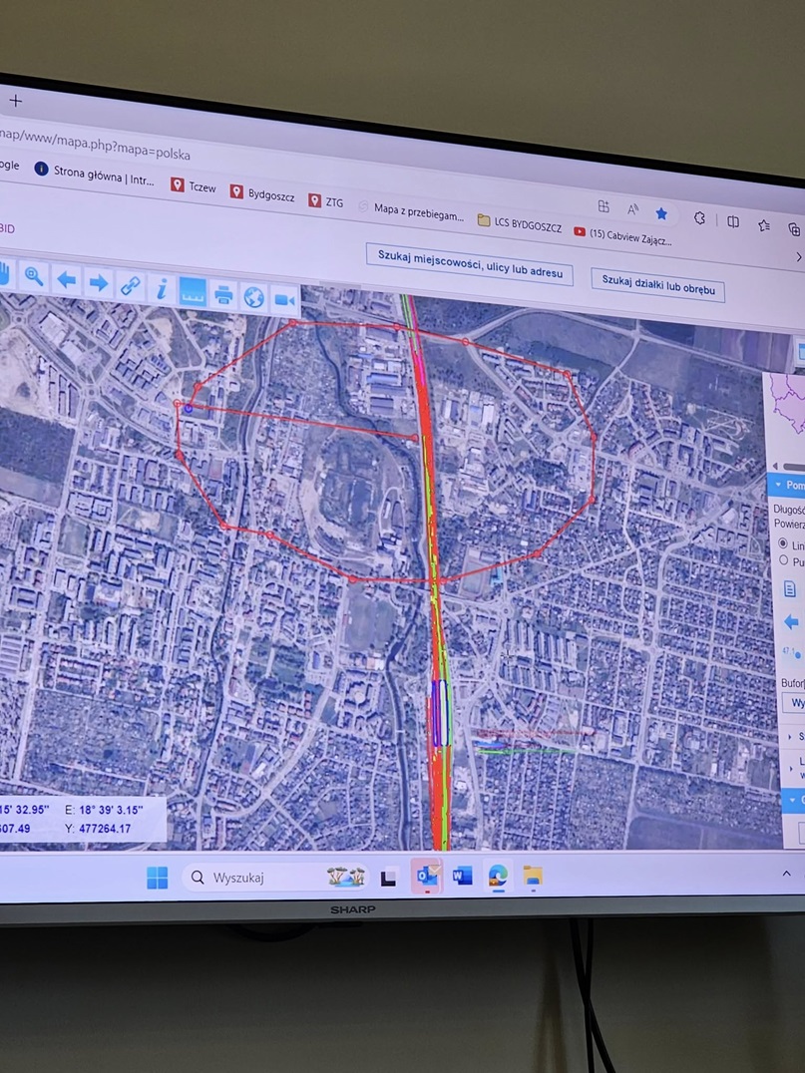This screenshot has height=1073, width=805.
Task: Click the minimap horizontal scrollbar left arrow
Action: [x=775, y=466]
